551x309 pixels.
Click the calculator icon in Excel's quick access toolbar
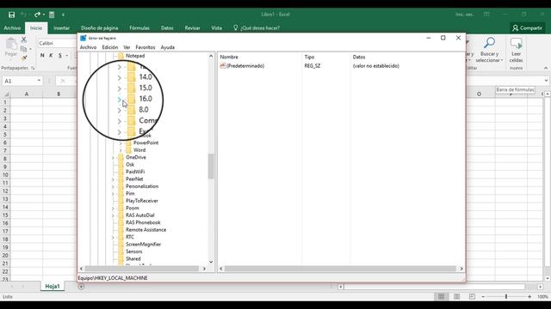click(x=52, y=15)
